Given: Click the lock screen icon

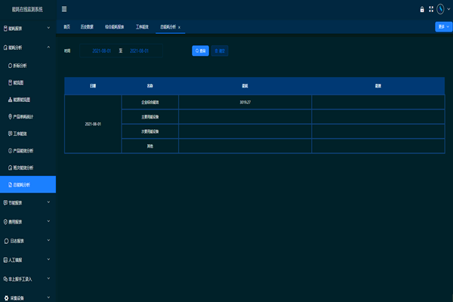Looking at the screenshot, I should 422,10.
